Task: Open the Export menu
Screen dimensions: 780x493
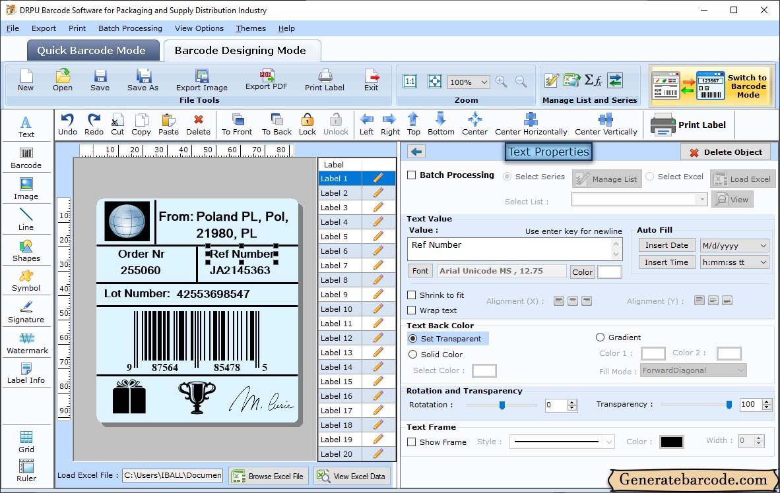Action: coord(44,28)
